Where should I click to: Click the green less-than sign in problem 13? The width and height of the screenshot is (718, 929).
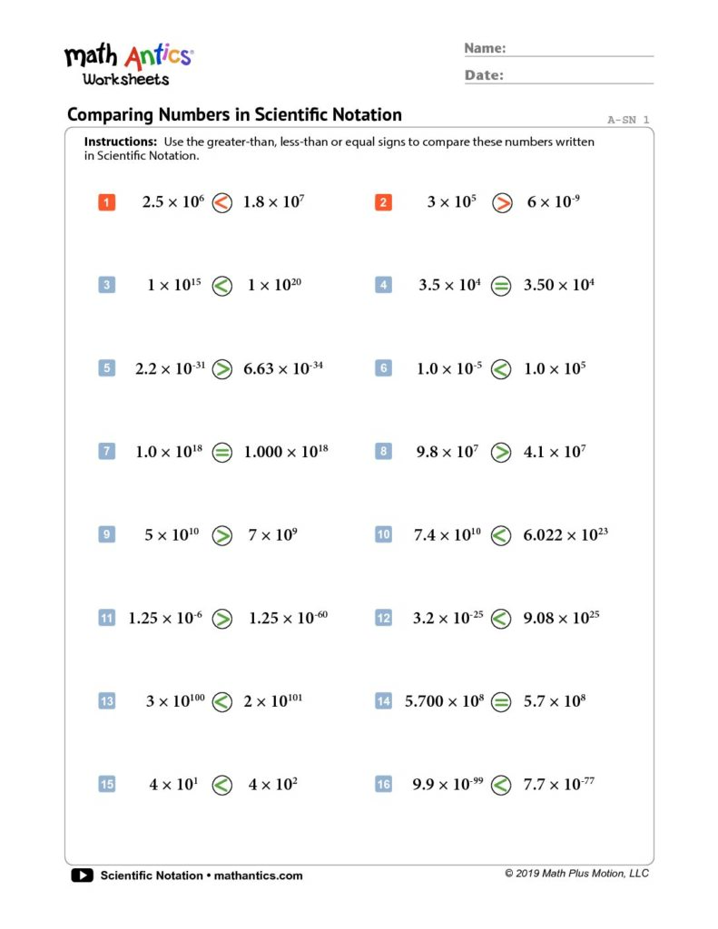pos(221,702)
